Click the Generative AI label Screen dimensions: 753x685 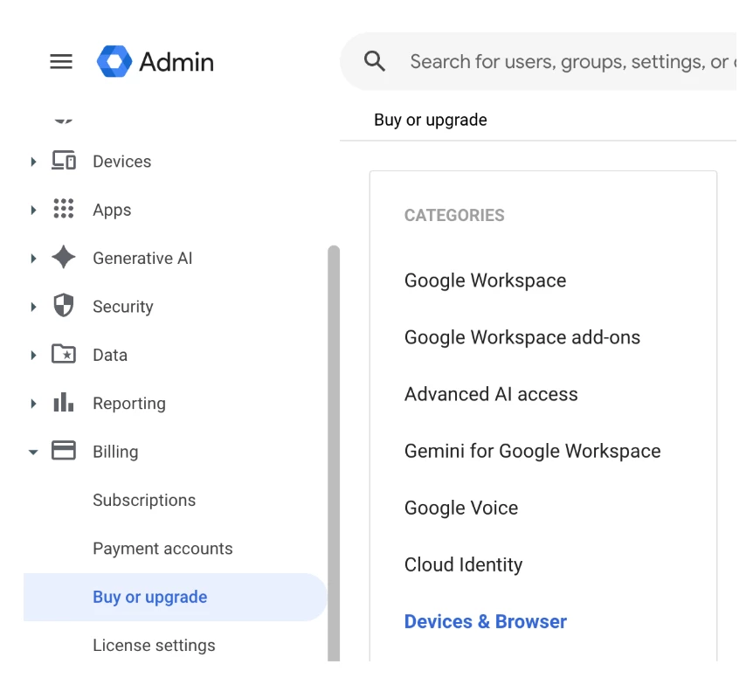coord(142,259)
